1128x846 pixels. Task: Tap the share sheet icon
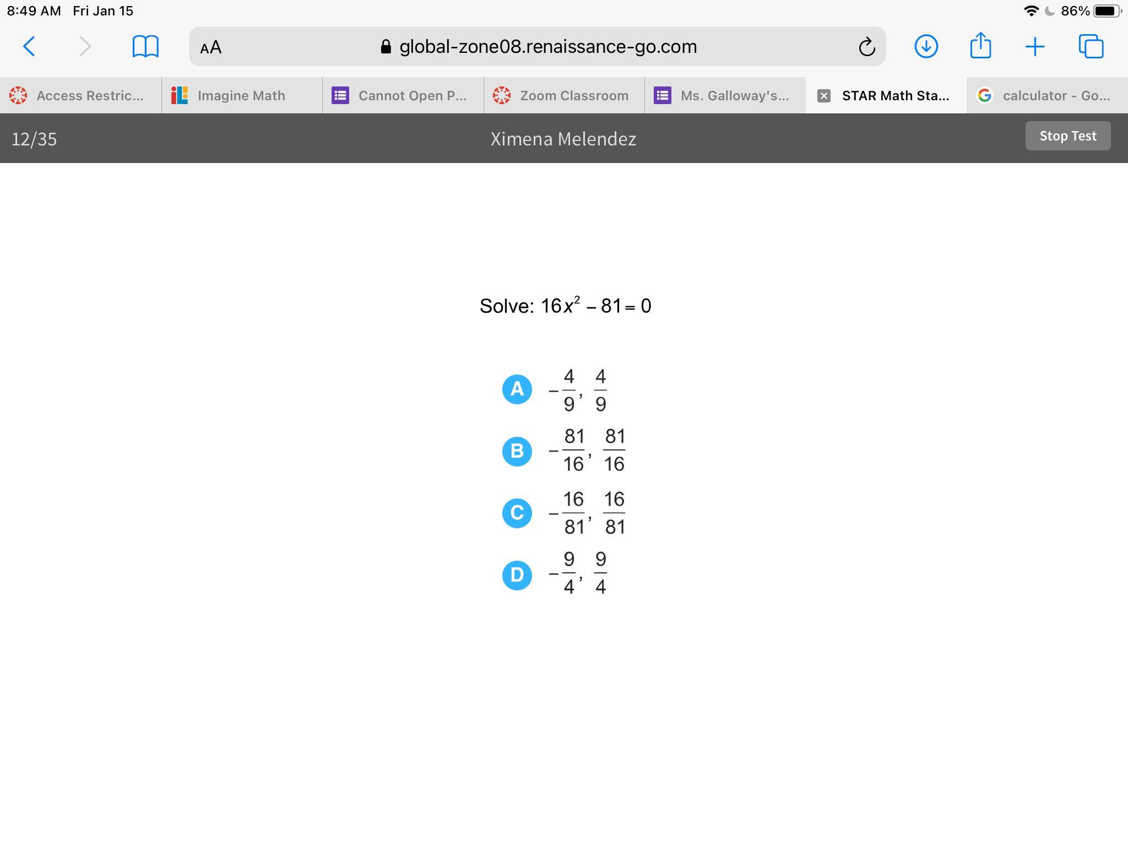[x=980, y=46]
